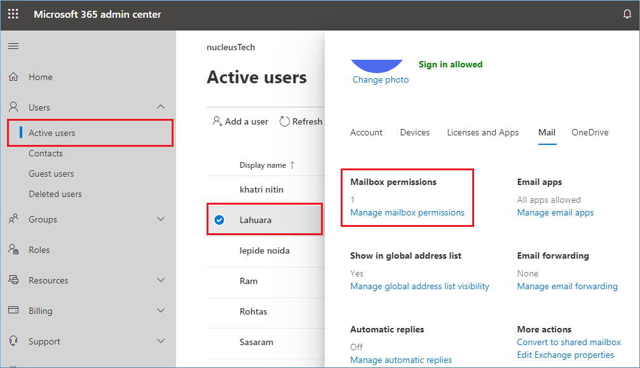The height and width of the screenshot is (368, 640).
Task: Open the OneDrive tab
Action: (x=590, y=132)
